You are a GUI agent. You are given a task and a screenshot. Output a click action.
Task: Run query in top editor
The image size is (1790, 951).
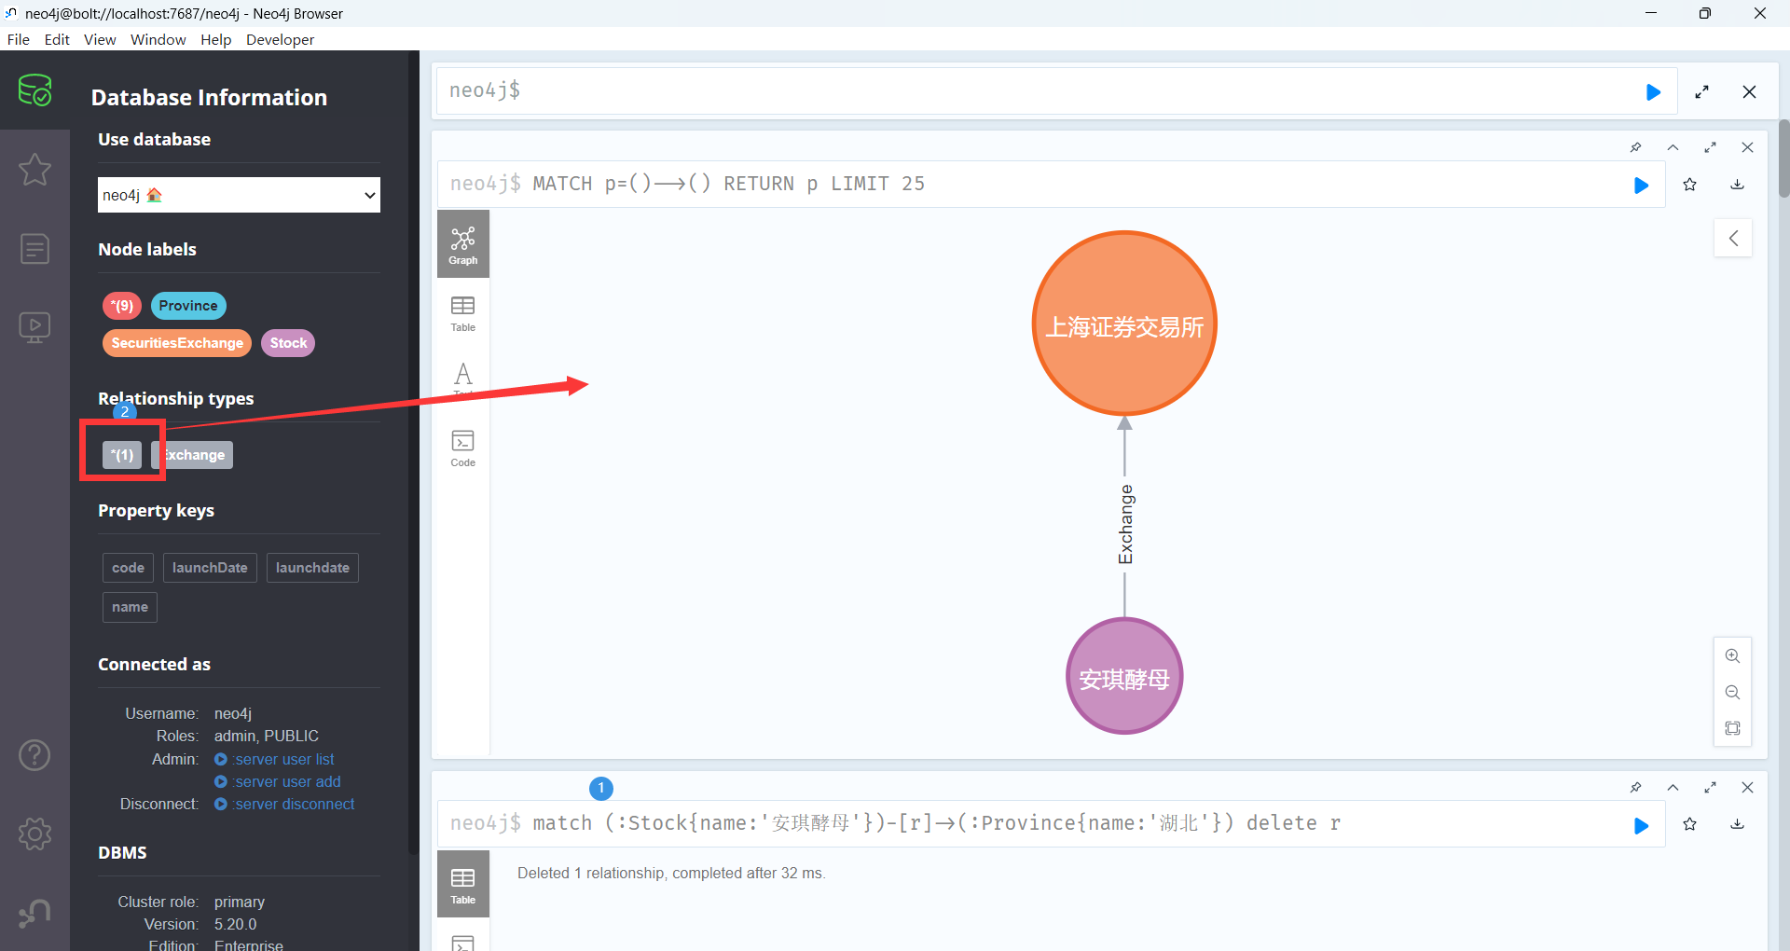pyautogui.click(x=1653, y=91)
